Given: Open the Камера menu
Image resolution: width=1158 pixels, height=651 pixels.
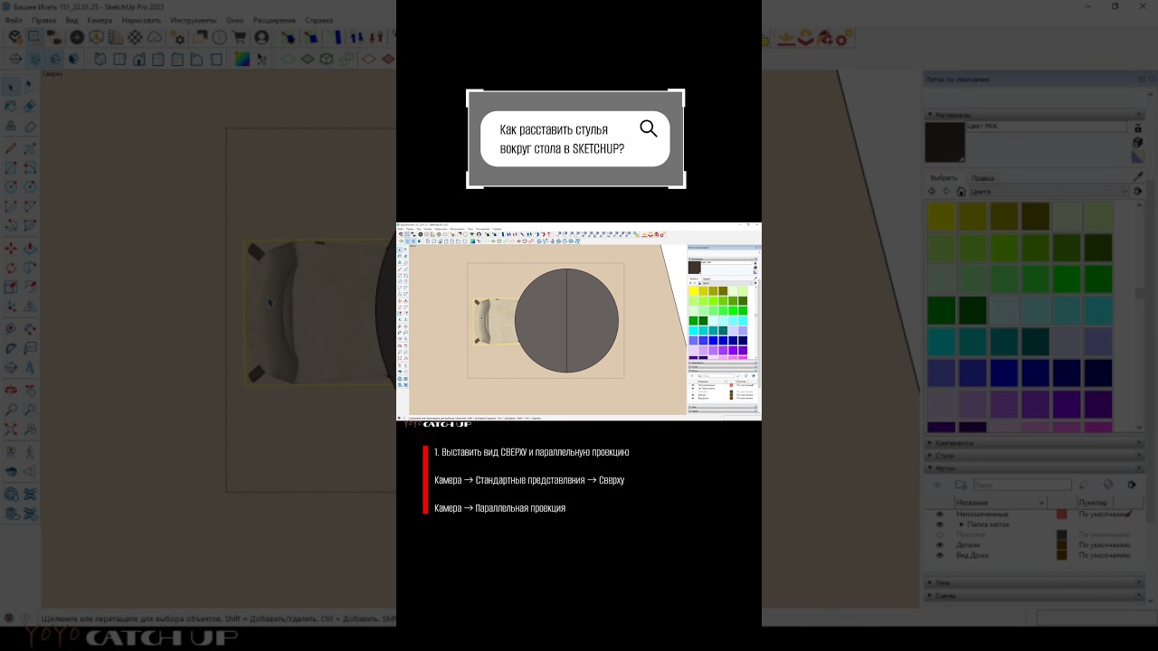Looking at the screenshot, I should [x=100, y=20].
